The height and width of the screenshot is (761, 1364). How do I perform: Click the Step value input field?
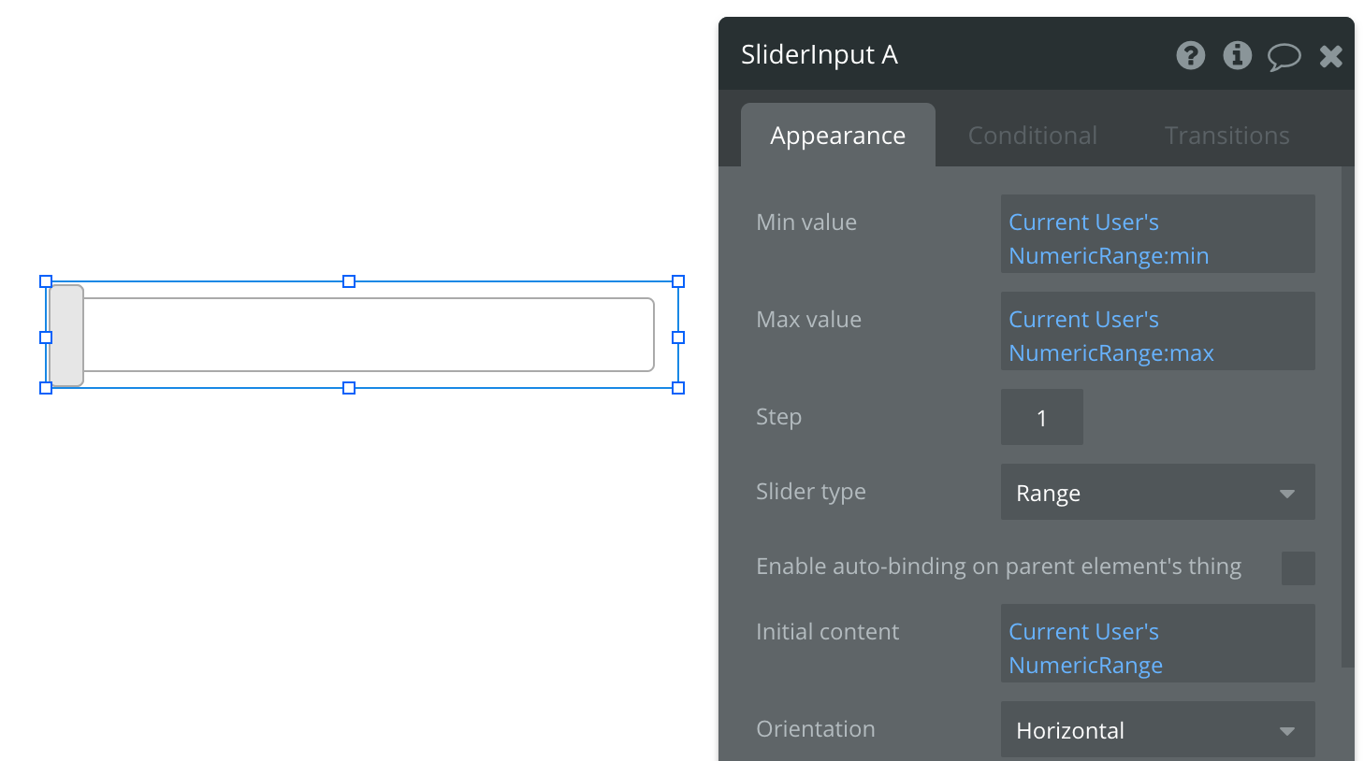tap(1041, 418)
